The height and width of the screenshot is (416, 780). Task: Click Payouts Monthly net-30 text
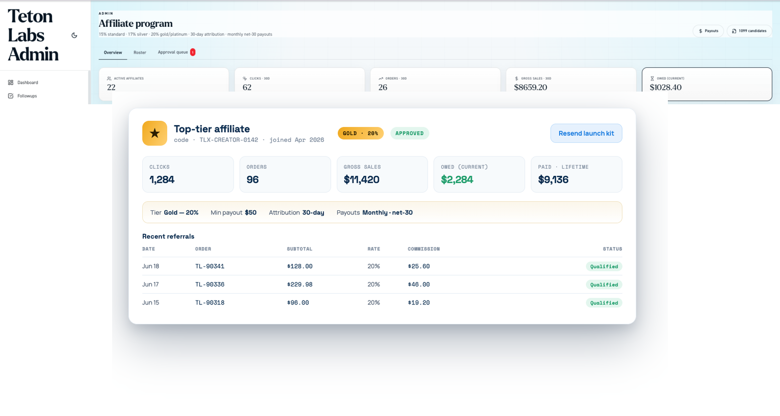pos(374,213)
